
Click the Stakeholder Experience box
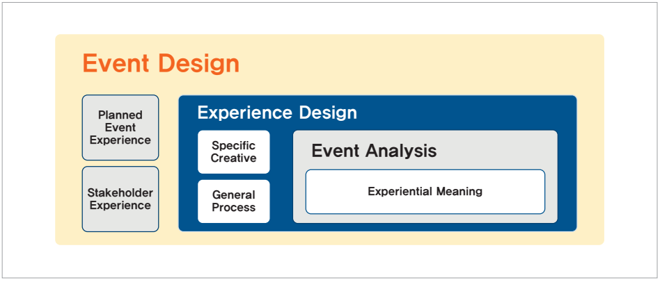click(x=120, y=199)
